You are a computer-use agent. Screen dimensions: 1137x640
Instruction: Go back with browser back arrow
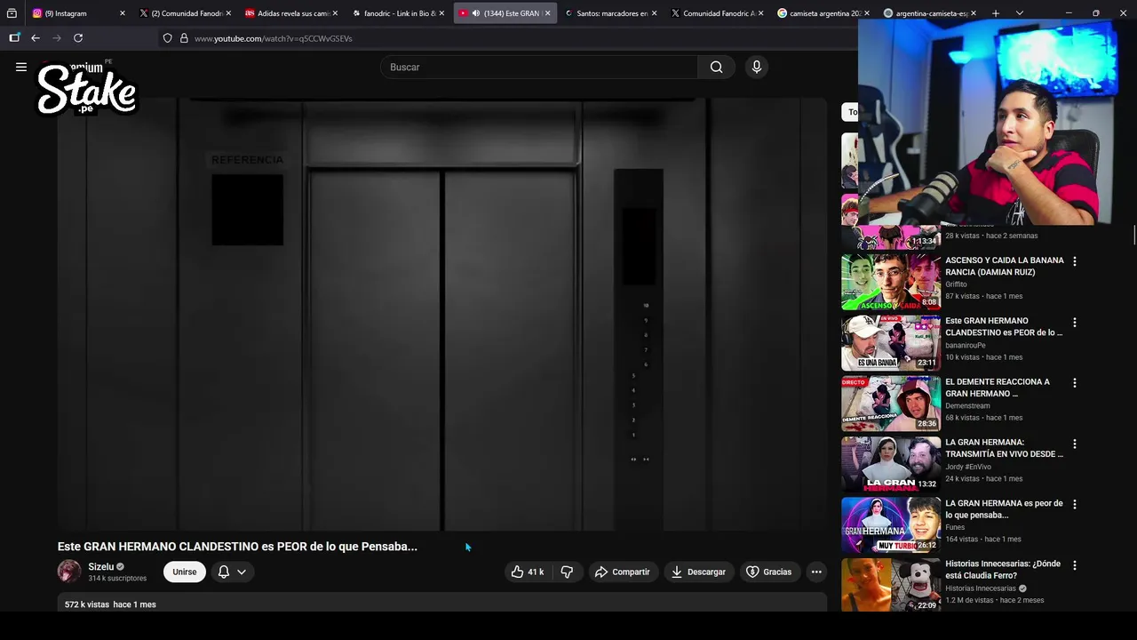pyautogui.click(x=36, y=38)
